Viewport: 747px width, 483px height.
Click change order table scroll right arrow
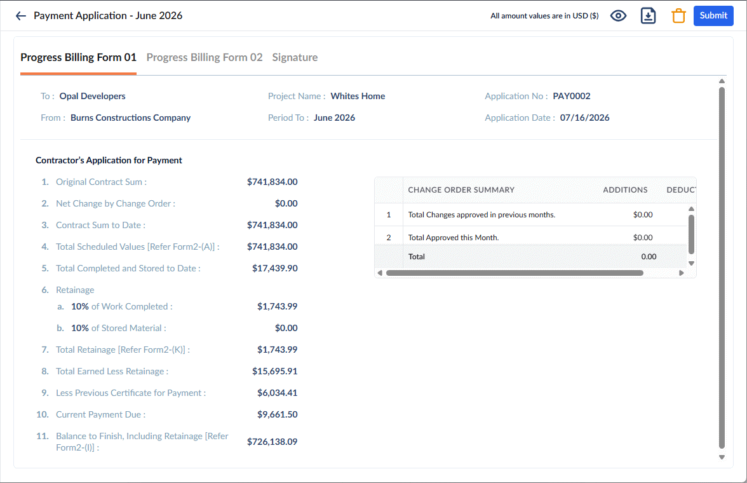(x=681, y=273)
